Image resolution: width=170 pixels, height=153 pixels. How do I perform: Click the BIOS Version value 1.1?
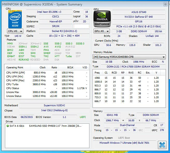tap(65, 117)
